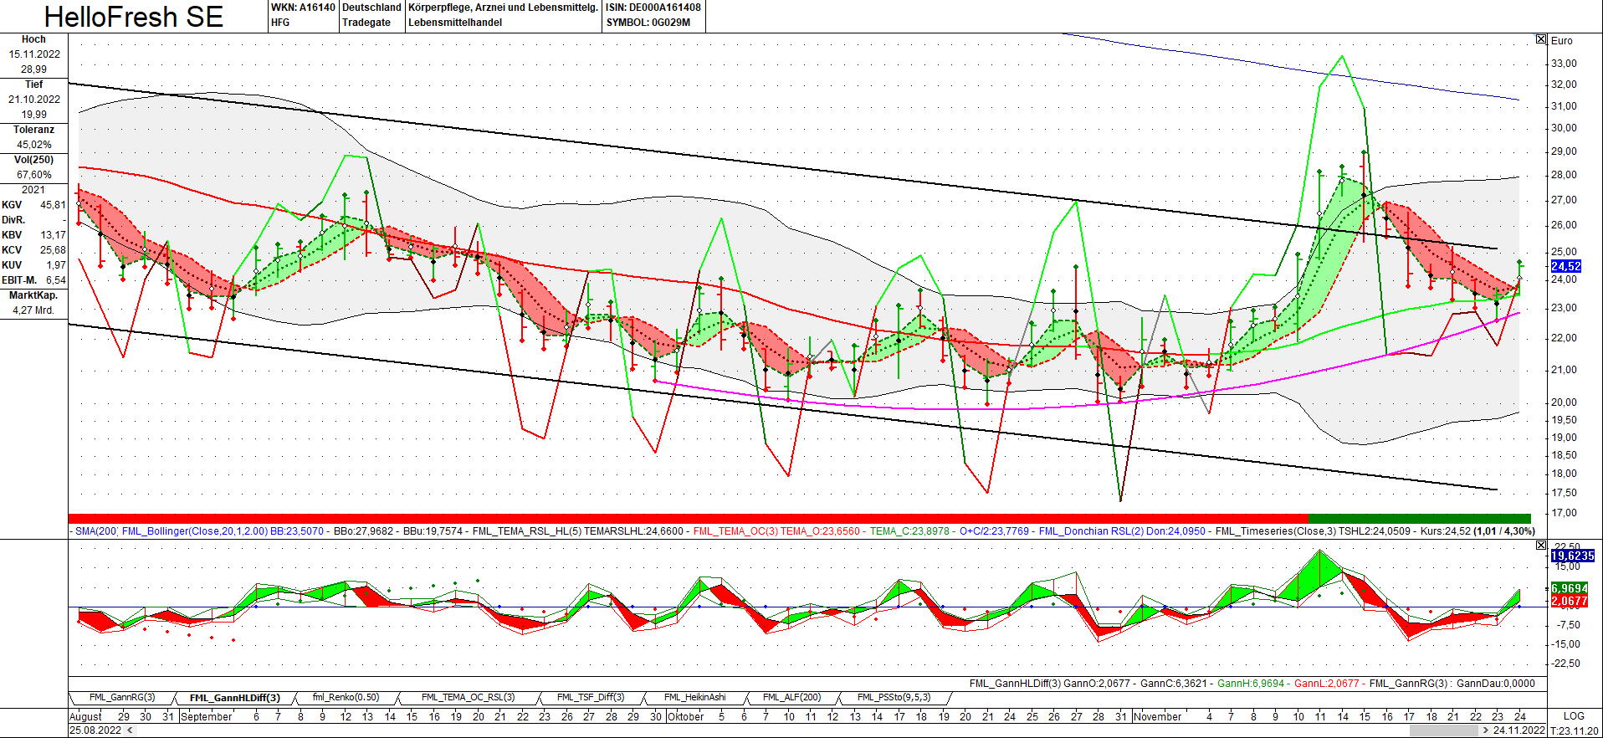This screenshot has width=1603, height=738.
Task: Click the FML_Bollinger legend entry
Action: point(223,531)
